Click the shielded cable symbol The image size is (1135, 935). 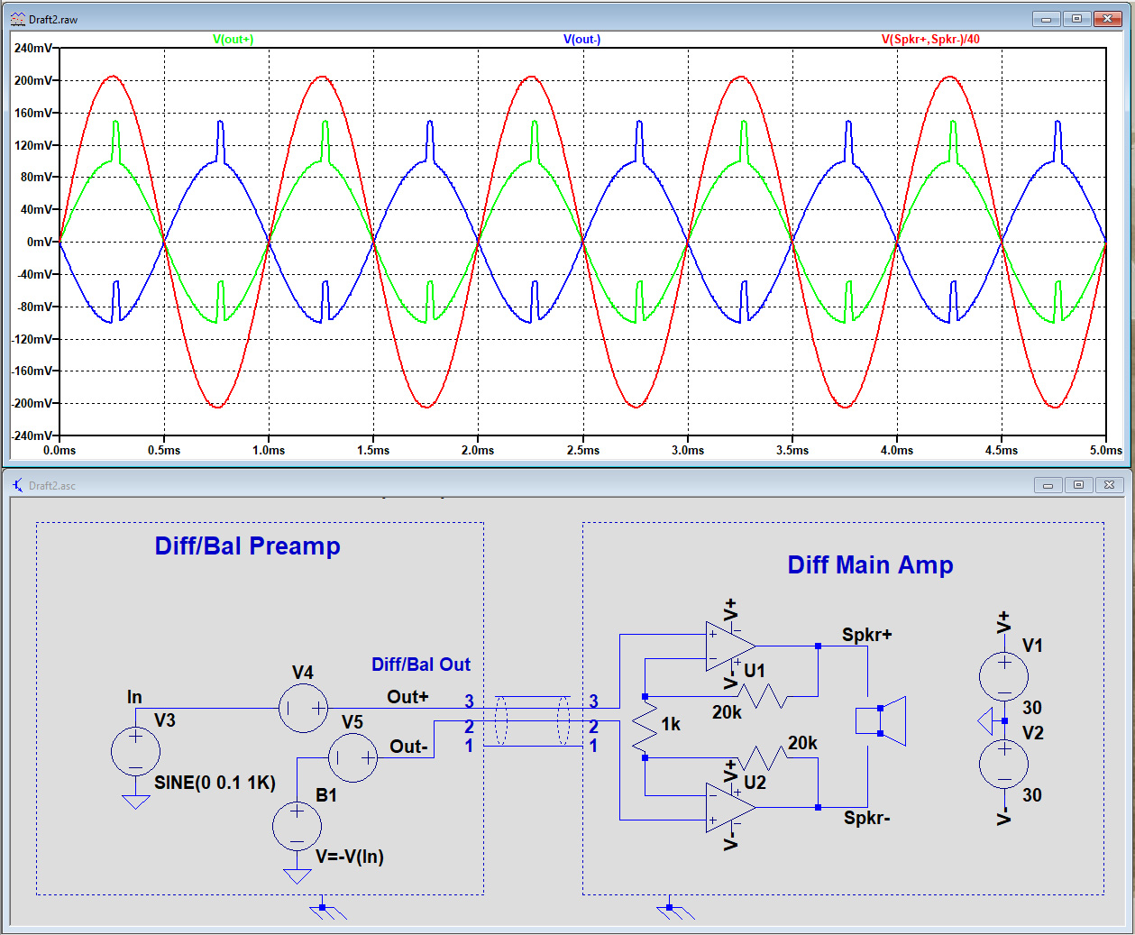[x=534, y=720]
